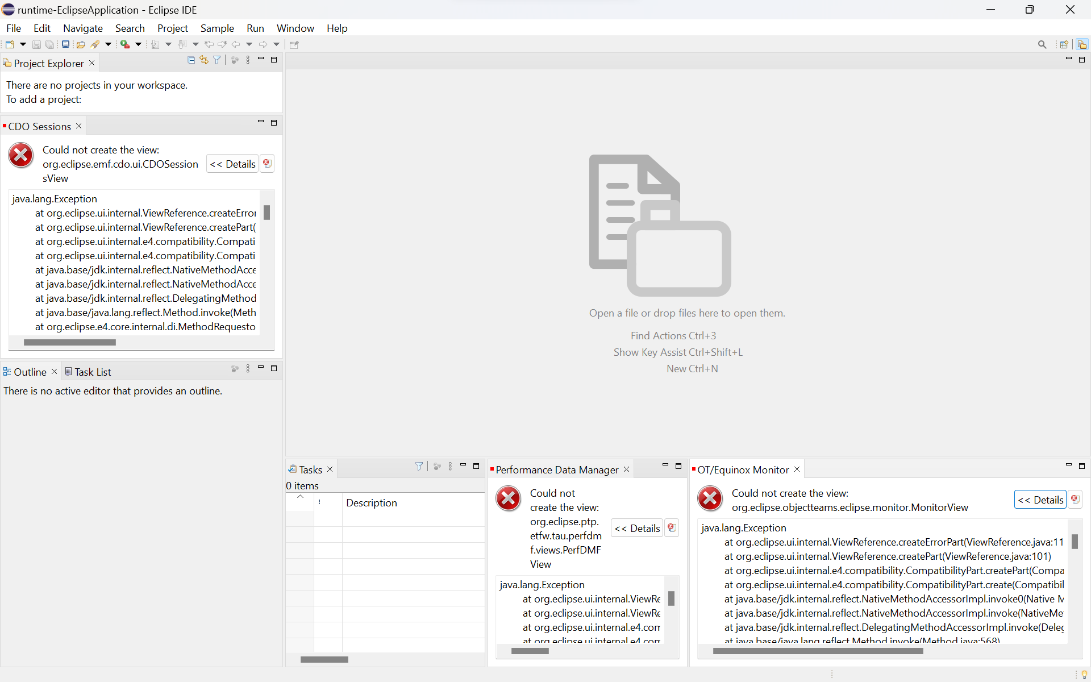Open the Back history dropdown arrow
Screen dimensions: 1091x682
(249, 44)
